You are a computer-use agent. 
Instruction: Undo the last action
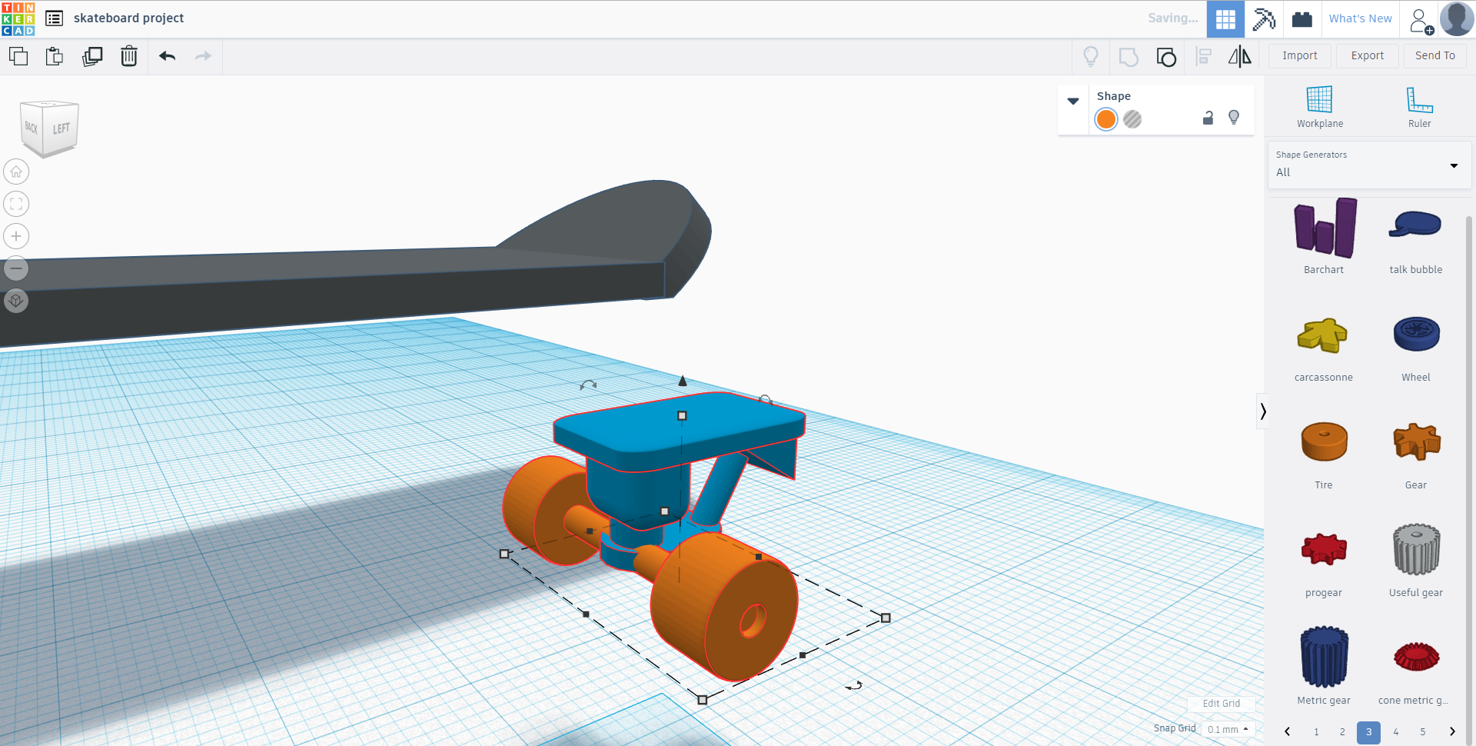(x=168, y=56)
